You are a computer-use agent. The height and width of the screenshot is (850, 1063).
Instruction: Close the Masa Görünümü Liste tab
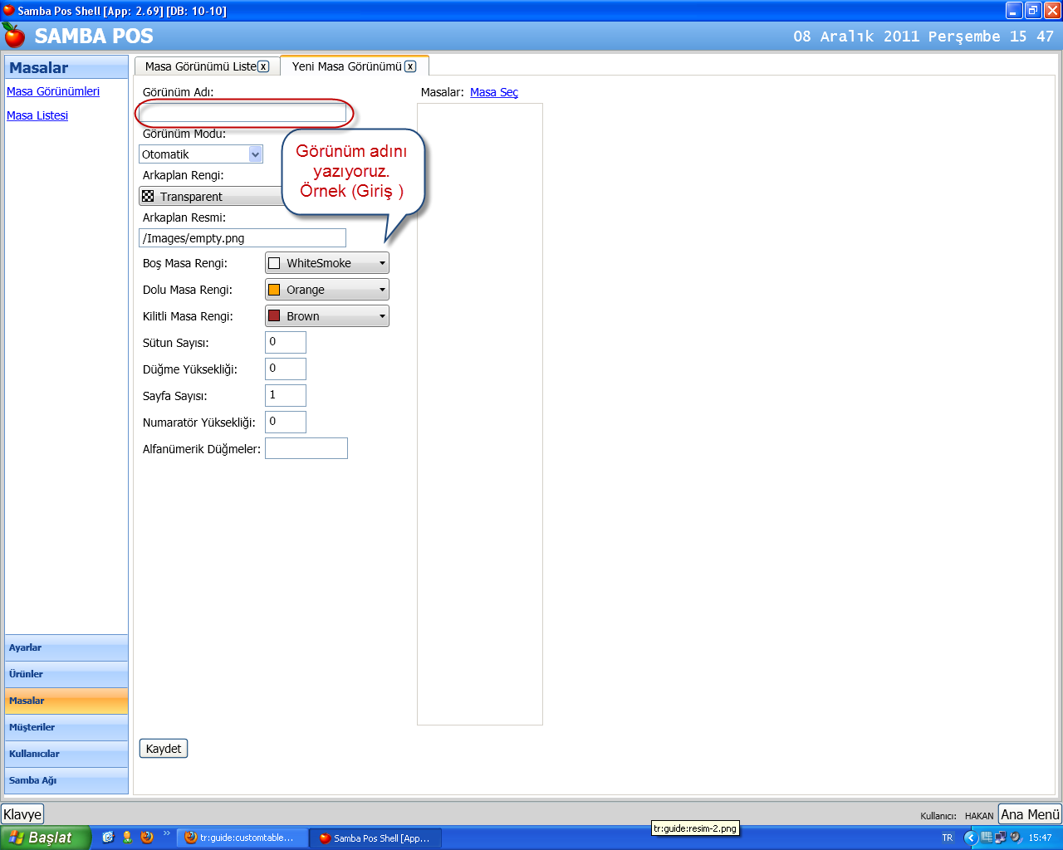click(263, 66)
